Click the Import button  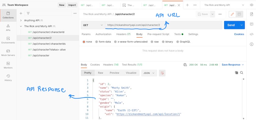72,5
